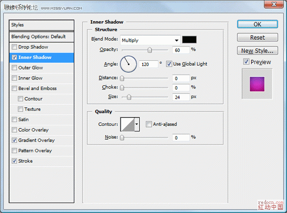Uncheck the Gradient Overlay checkbox
Screen dimensions: 287x213
click(14, 140)
